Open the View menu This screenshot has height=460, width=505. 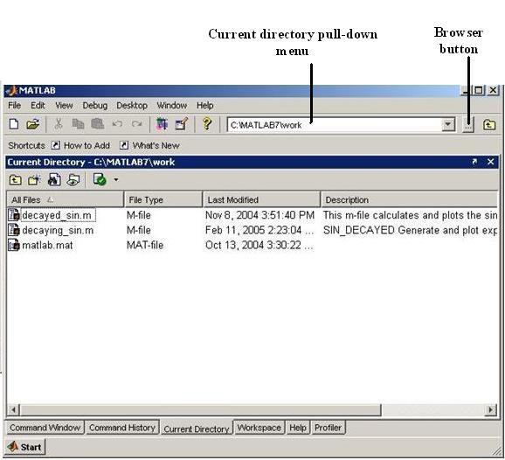coord(64,106)
